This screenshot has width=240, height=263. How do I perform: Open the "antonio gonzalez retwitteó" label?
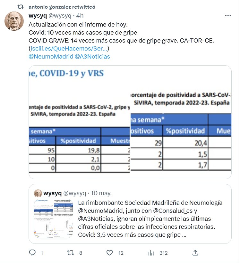[x=62, y=6]
